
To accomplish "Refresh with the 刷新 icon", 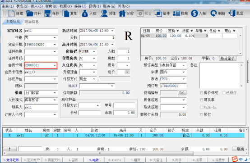I will click(x=213, y=14).
